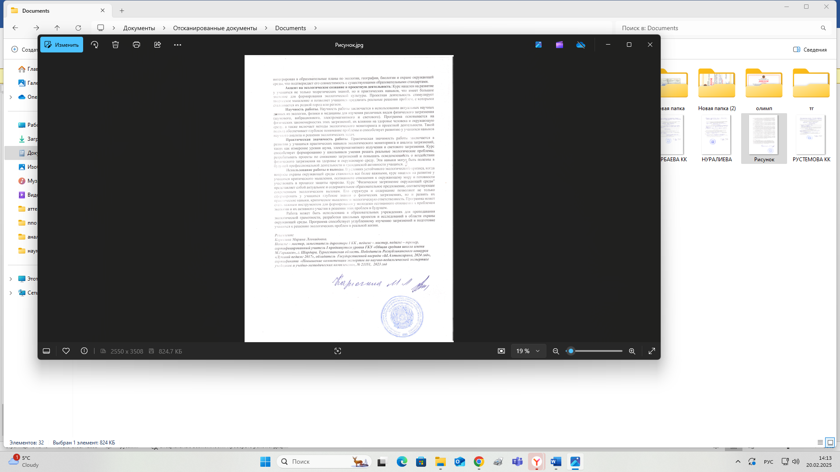The image size is (840, 472).
Task: Delete the image using the trash icon
Action: (115, 45)
